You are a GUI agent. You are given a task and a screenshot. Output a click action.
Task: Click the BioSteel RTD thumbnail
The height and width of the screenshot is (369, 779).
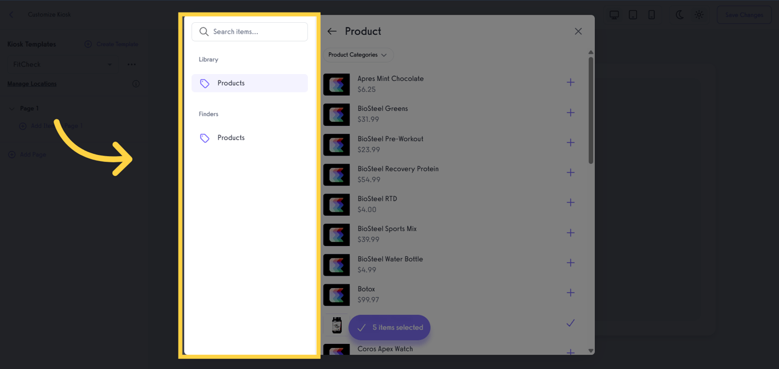point(336,204)
